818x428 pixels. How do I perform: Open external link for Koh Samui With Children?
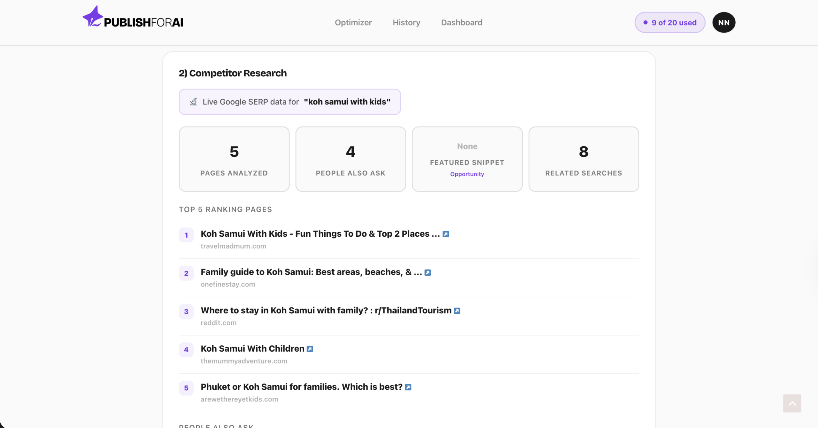310,349
